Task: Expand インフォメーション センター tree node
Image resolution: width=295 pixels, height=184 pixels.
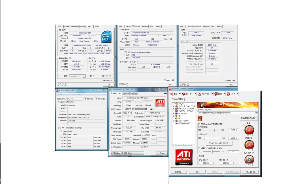Action: 174,106
